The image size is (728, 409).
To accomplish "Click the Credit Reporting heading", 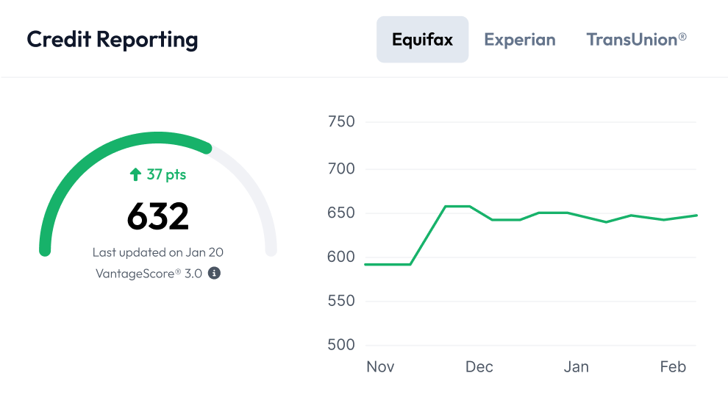I will [x=113, y=40].
